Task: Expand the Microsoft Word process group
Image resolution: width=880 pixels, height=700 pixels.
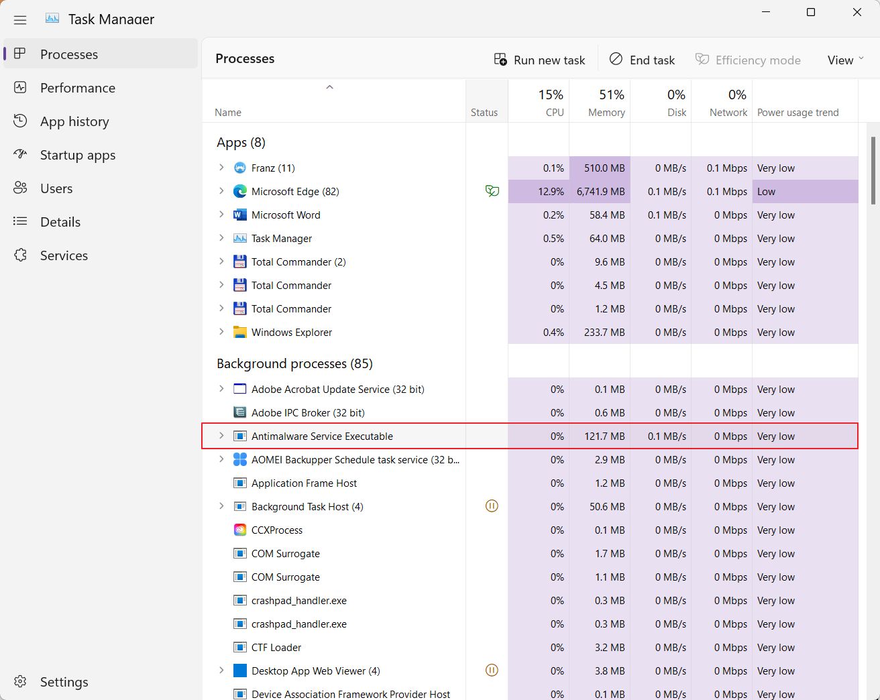Action: tap(221, 215)
